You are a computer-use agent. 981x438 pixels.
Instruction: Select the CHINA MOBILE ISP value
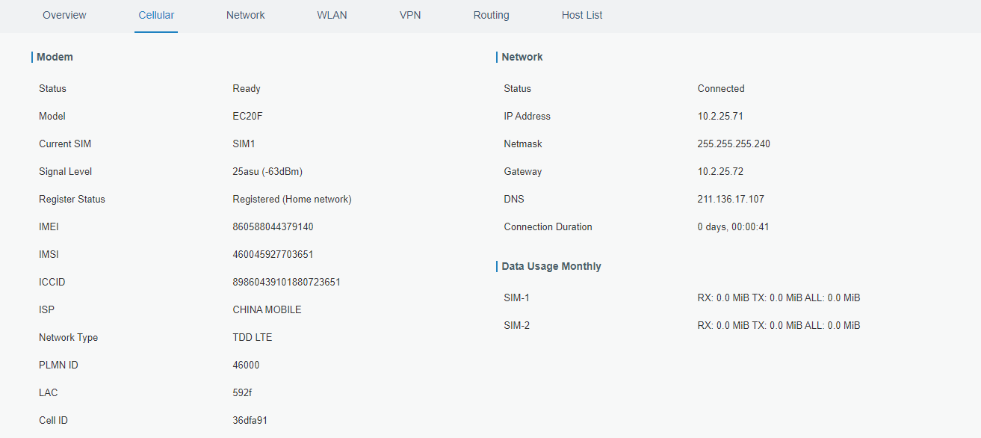tap(267, 309)
